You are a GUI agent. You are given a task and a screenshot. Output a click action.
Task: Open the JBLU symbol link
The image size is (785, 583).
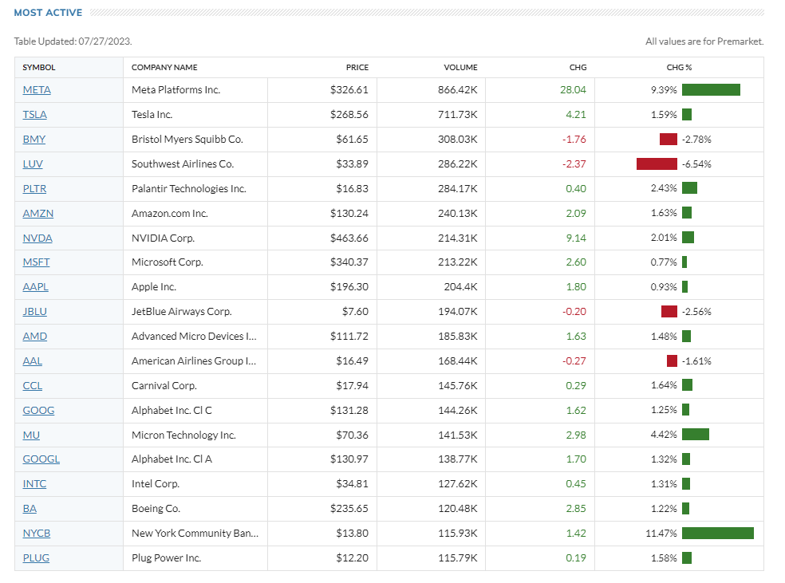(34, 312)
